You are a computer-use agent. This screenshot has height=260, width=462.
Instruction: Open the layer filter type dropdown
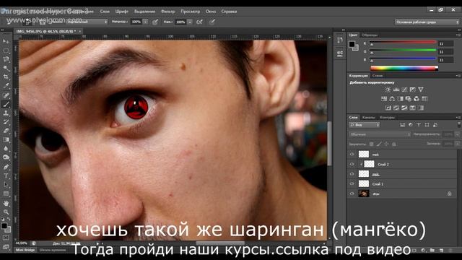[x=365, y=125]
